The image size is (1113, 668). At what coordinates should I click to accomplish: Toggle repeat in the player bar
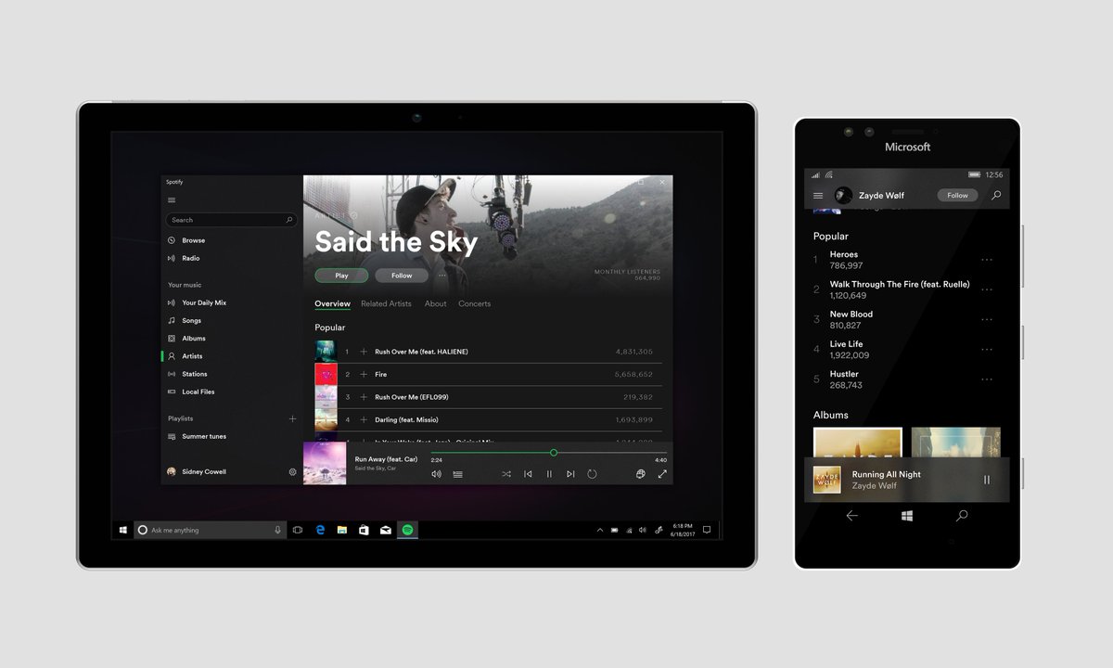592,474
